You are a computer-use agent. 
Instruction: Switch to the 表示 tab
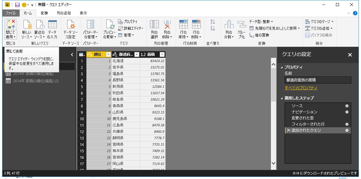click(x=83, y=13)
